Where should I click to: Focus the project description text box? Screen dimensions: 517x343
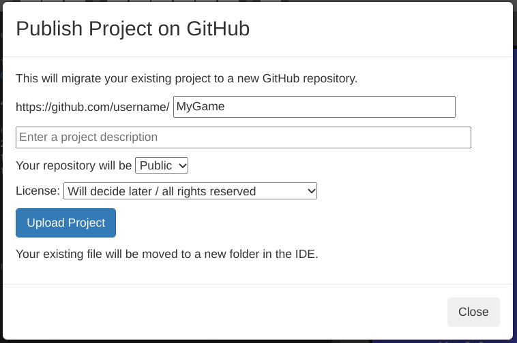[243, 137]
